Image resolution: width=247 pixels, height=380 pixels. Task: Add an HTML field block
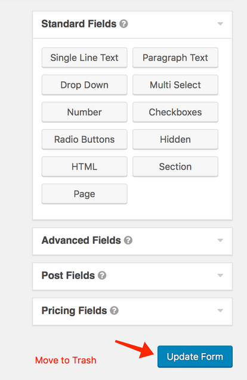(x=85, y=167)
